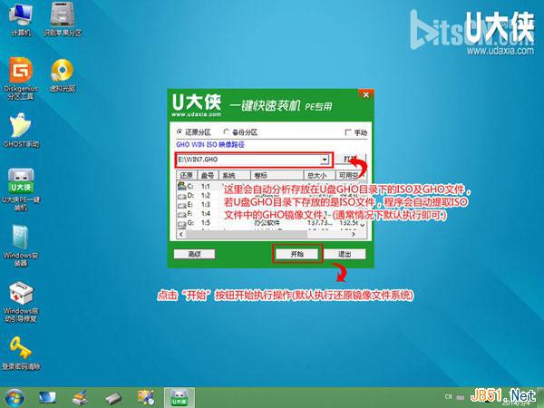Launch the Windows启动引导修复 icon
The image size is (544, 408).
point(21,302)
